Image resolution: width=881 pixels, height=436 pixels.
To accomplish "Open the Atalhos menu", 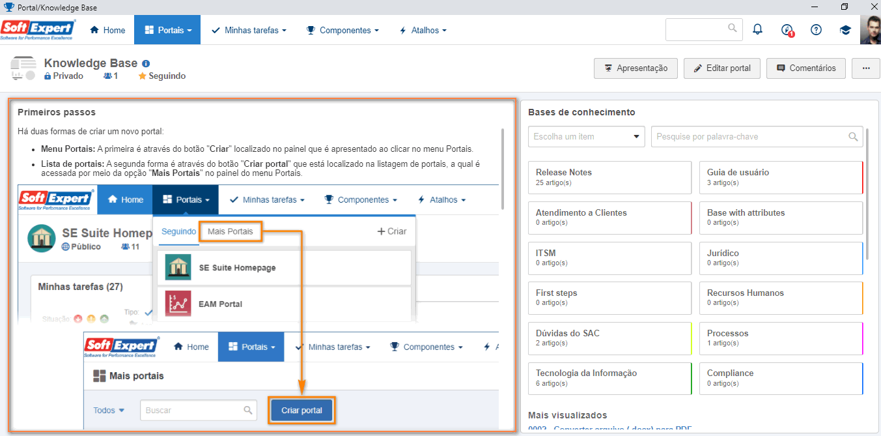I will [x=423, y=30].
